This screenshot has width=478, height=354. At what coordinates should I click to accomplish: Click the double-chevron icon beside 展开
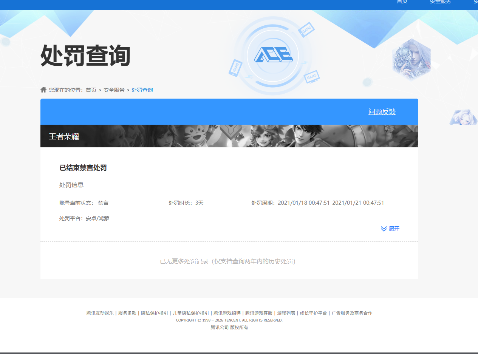[383, 228]
